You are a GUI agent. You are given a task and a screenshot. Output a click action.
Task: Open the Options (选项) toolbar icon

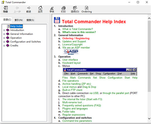click(75, 8)
